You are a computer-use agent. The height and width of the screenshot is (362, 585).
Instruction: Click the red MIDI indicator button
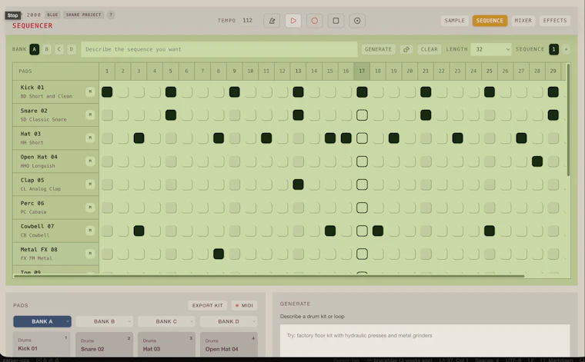pos(244,305)
